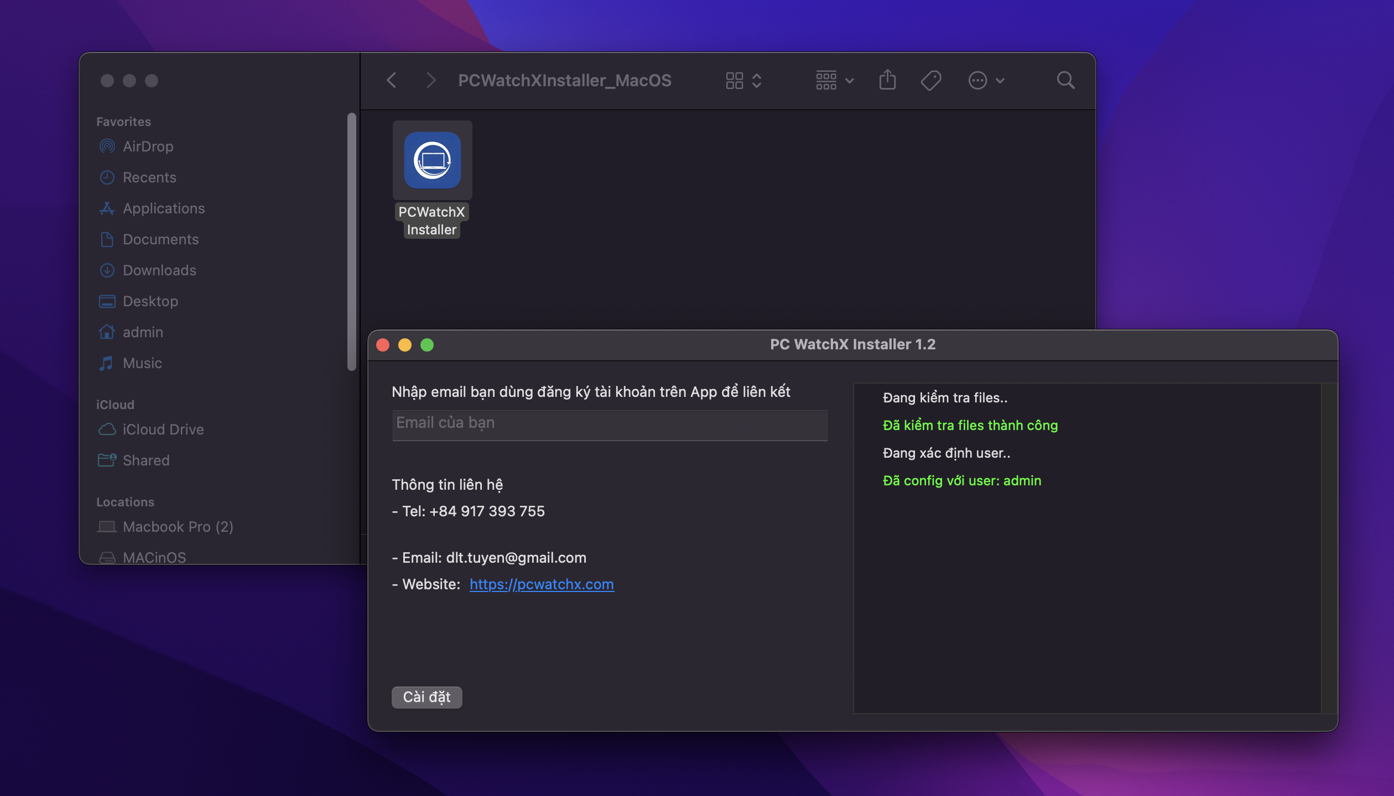Image resolution: width=1394 pixels, height=796 pixels.
Task: Click the Shared folder icon
Action: [x=107, y=460]
